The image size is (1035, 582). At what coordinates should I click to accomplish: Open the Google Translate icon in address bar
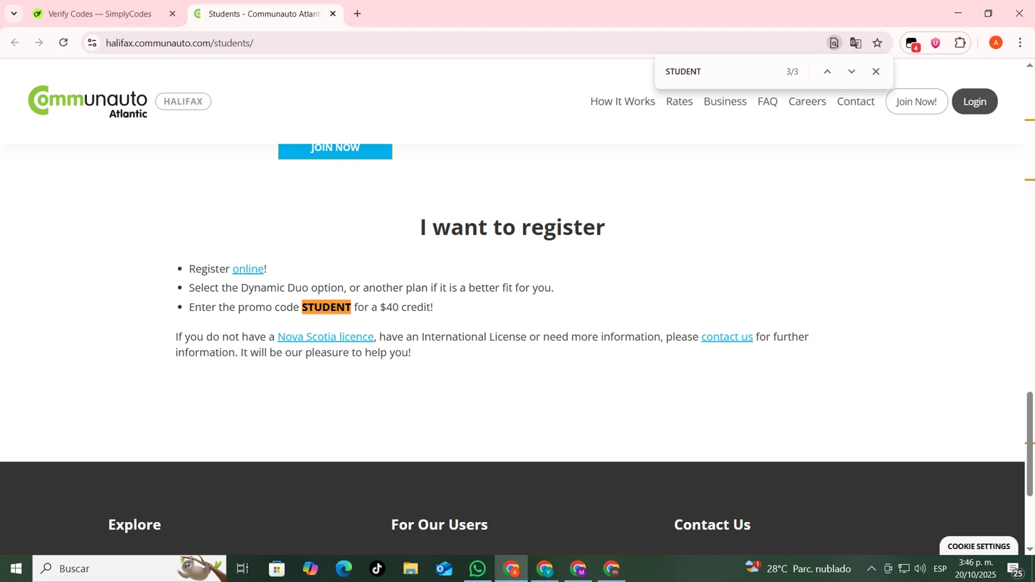[x=856, y=43]
